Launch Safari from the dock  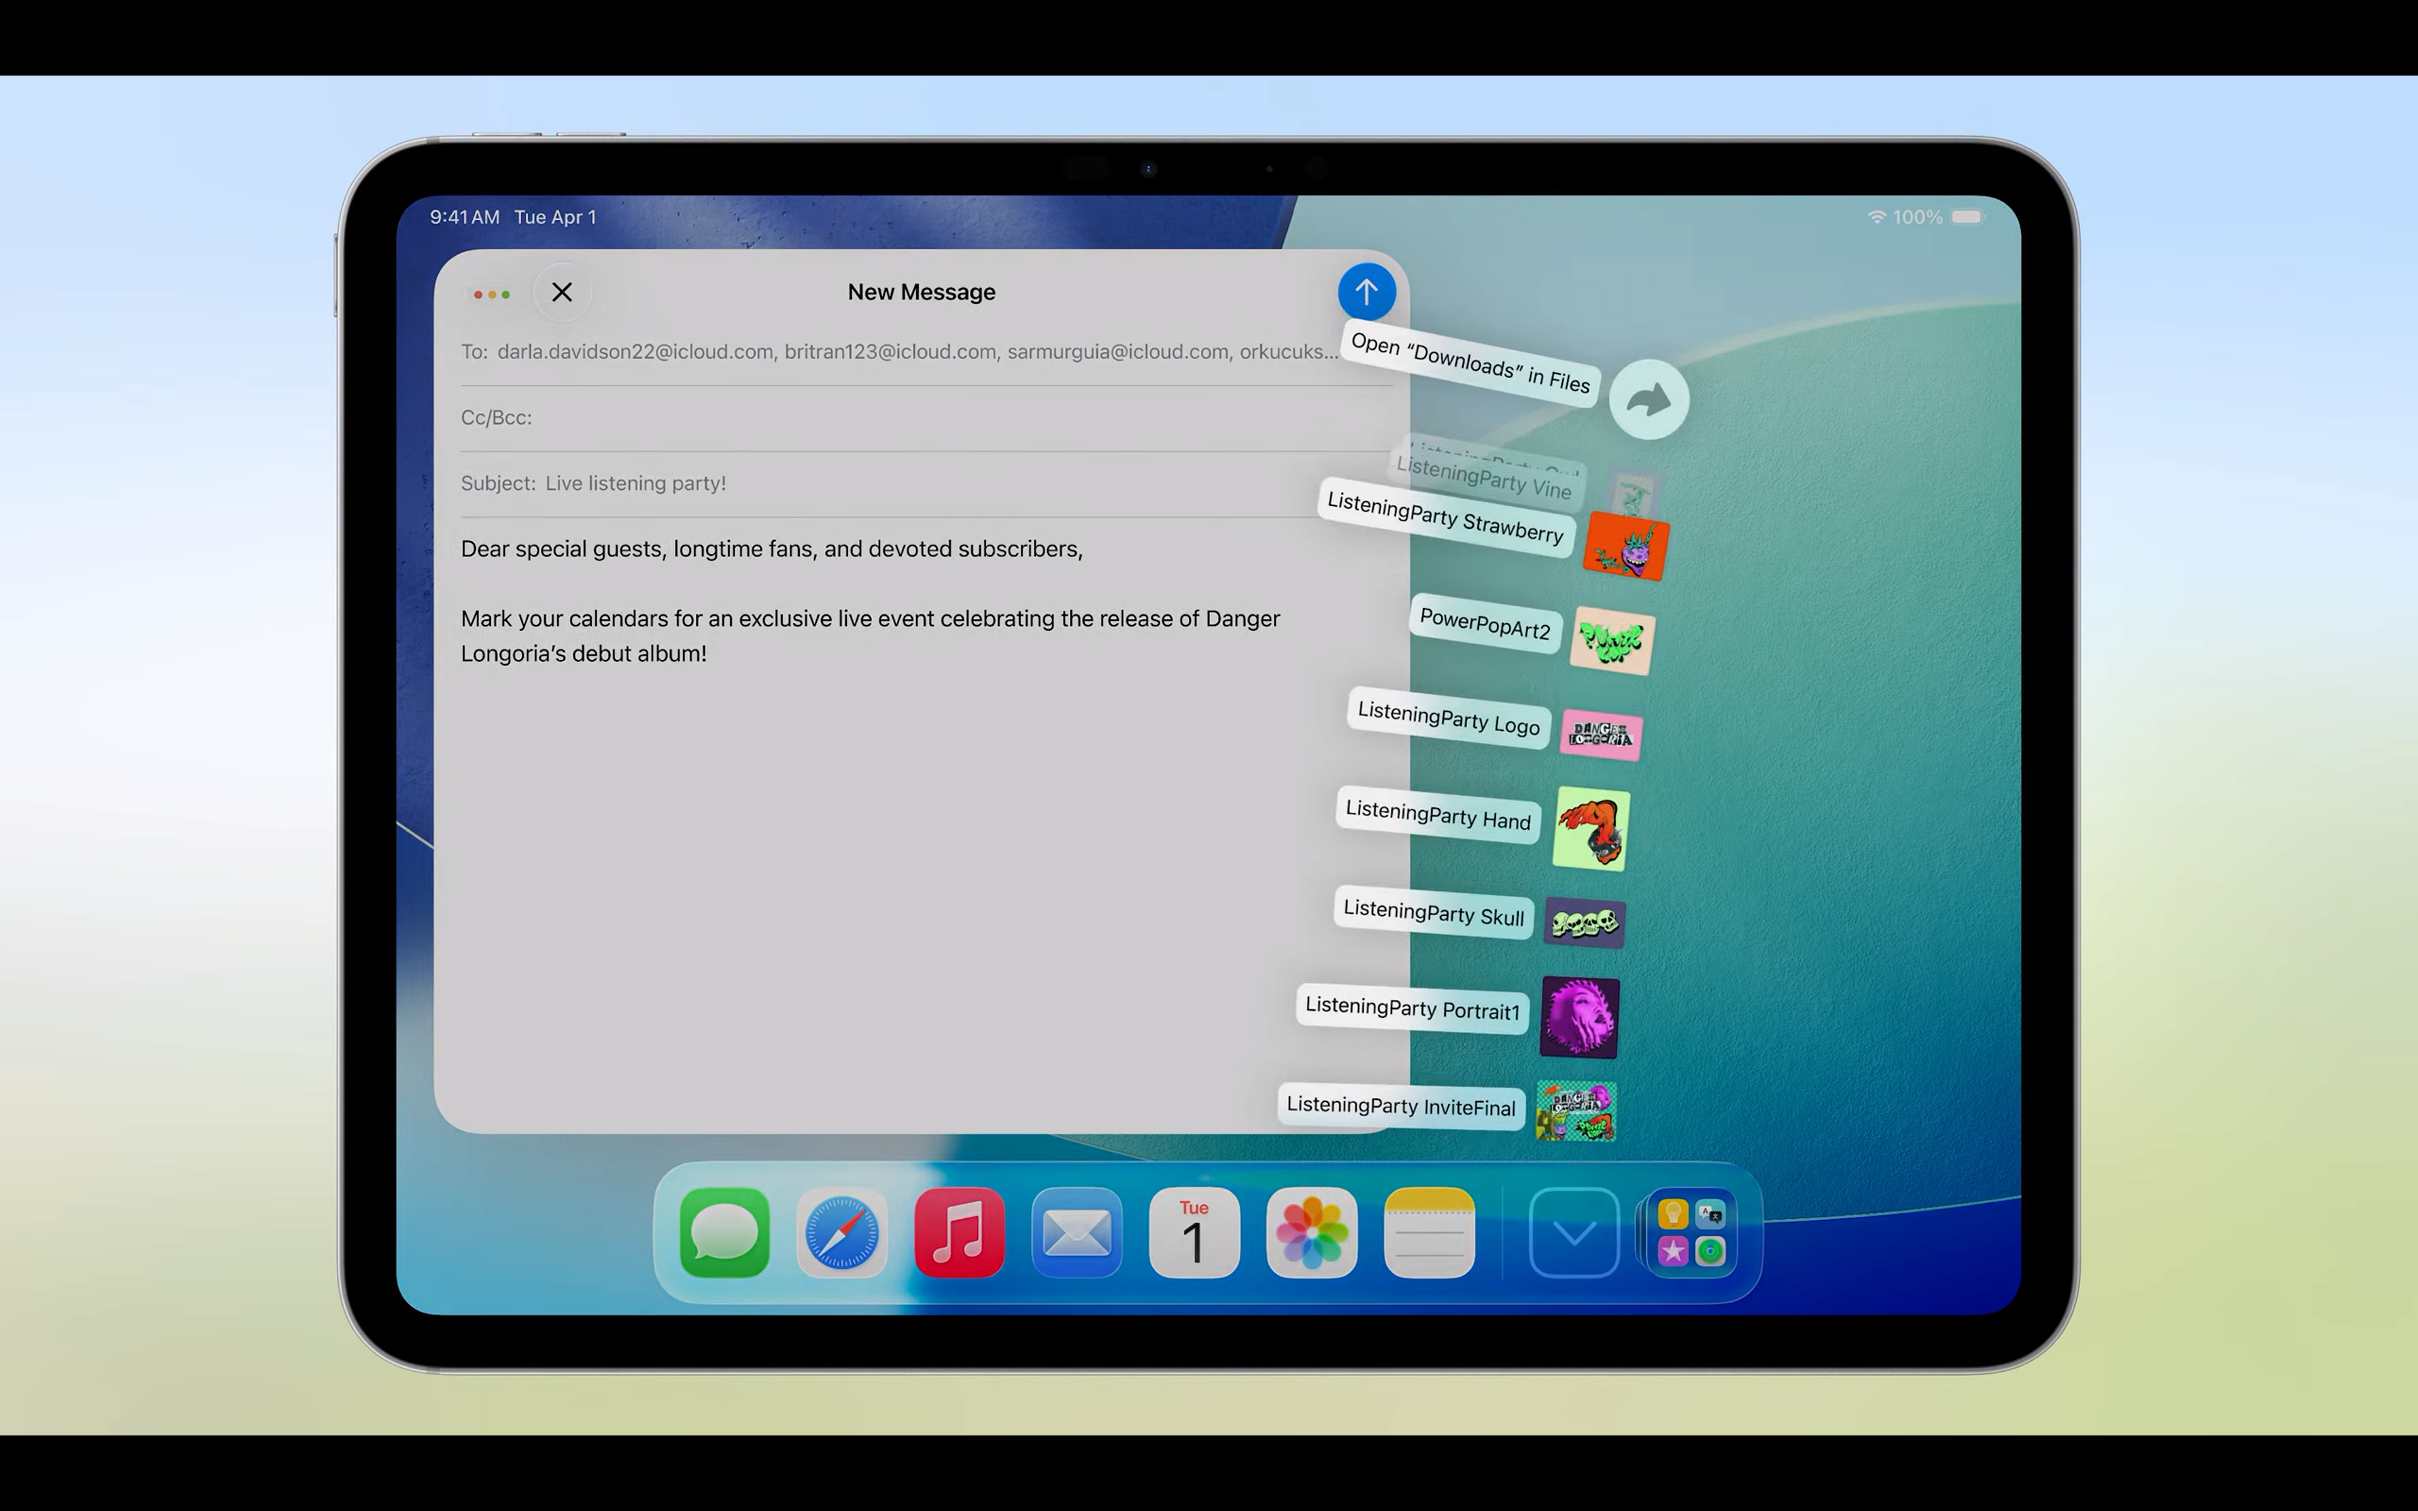tap(841, 1232)
